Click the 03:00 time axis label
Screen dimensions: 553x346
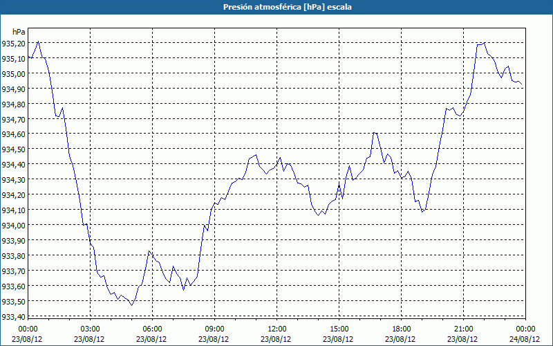pos(90,329)
